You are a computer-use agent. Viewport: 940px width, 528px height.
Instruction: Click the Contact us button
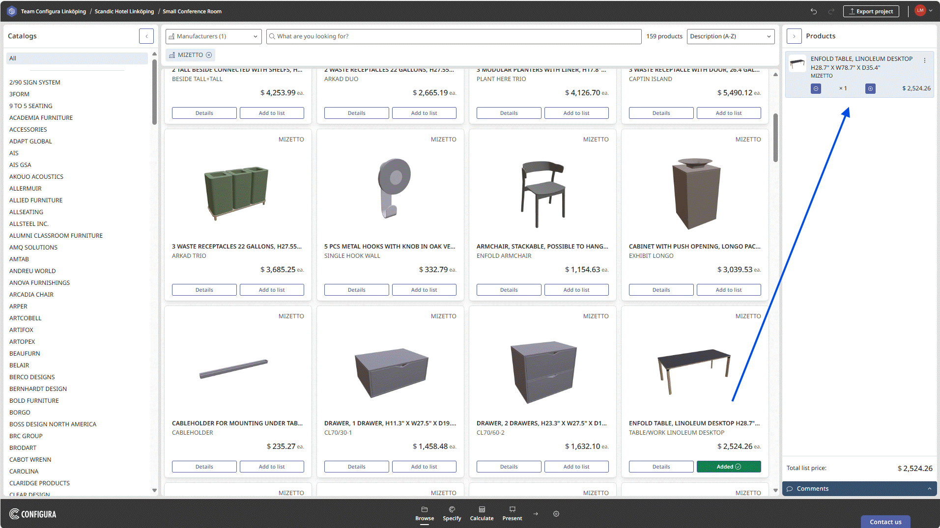[x=885, y=522]
